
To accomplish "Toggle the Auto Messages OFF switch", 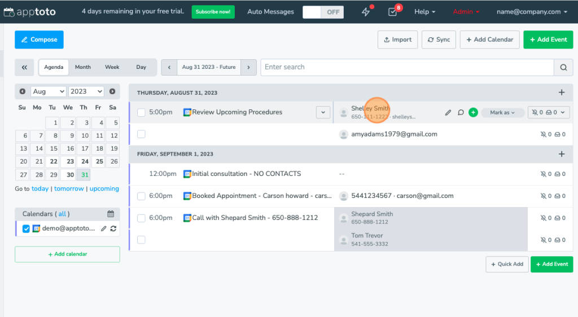I will [323, 12].
